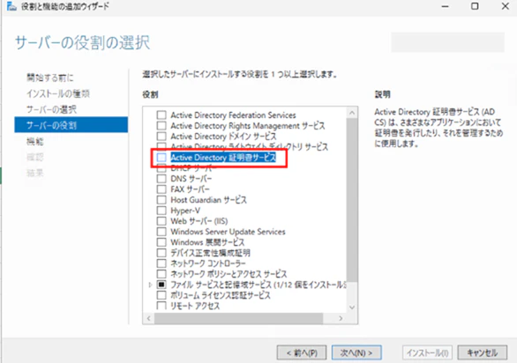This screenshot has height=363, width=517.
Task: Open the 開始する前に wizard step
Action: click(50, 78)
